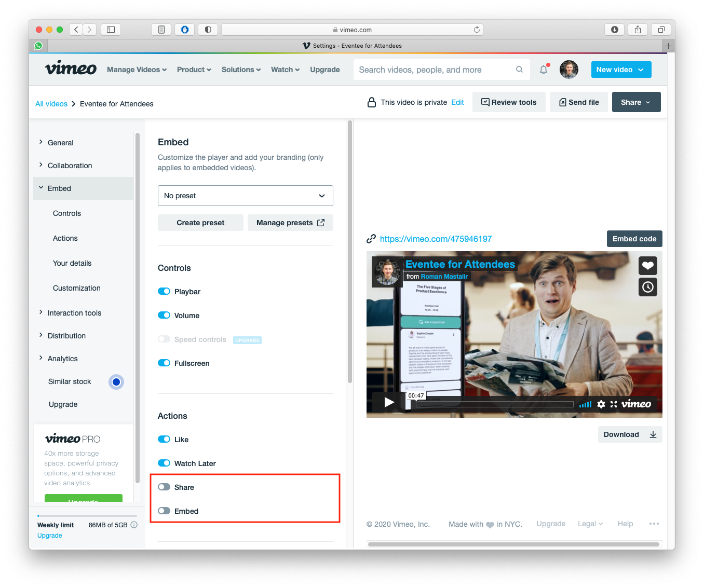Add a new Safari tab
This screenshot has height=588, width=704.
point(669,46)
